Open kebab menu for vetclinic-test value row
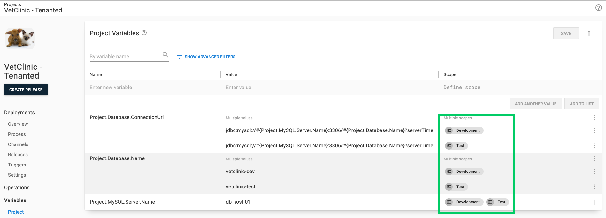 click(x=594, y=187)
